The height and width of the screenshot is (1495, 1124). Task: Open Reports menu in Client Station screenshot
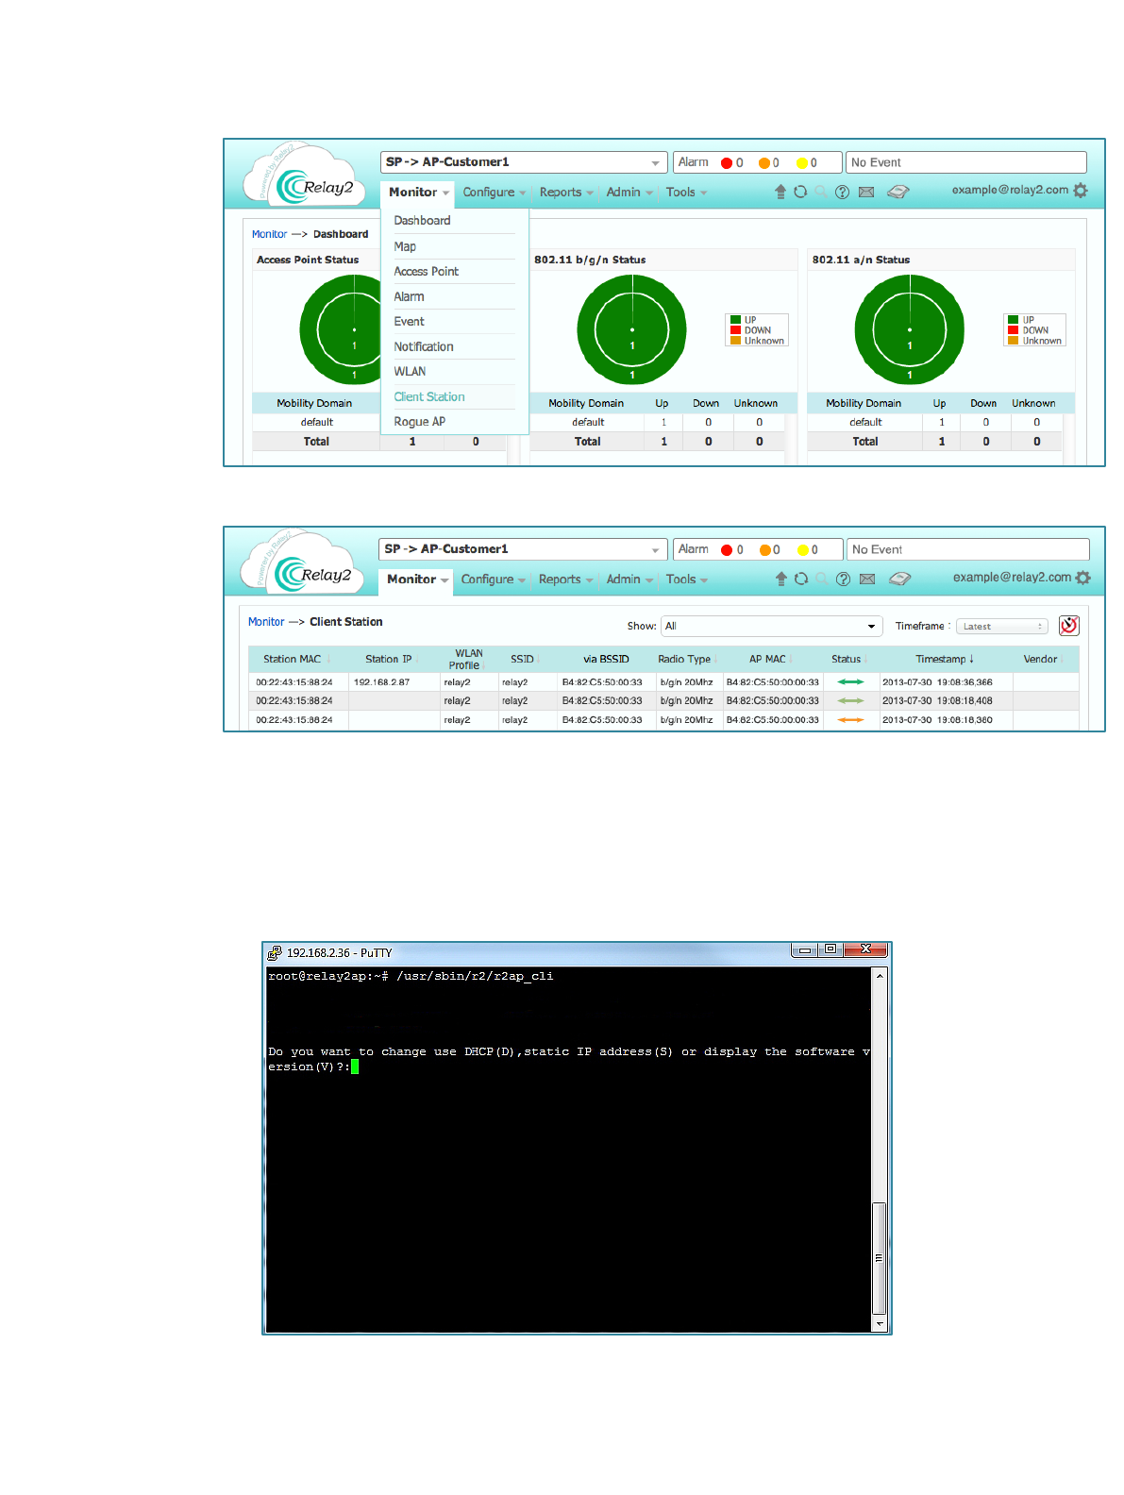pos(565,580)
